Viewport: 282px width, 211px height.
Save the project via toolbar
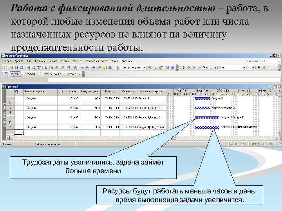tap(16, 68)
